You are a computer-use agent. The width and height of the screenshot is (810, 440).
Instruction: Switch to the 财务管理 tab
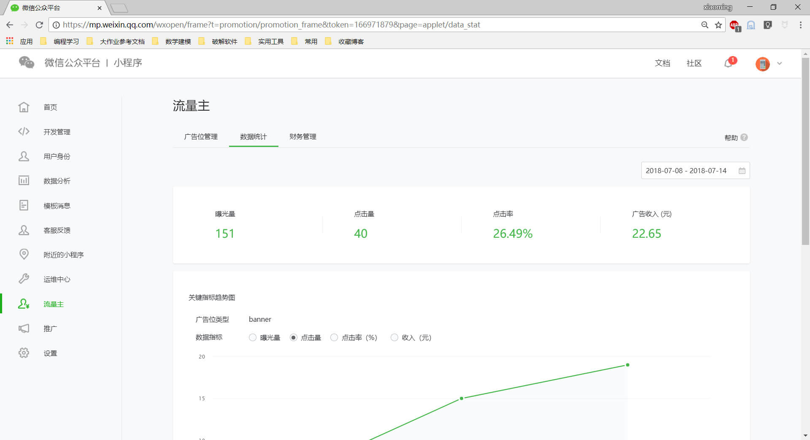[303, 137]
